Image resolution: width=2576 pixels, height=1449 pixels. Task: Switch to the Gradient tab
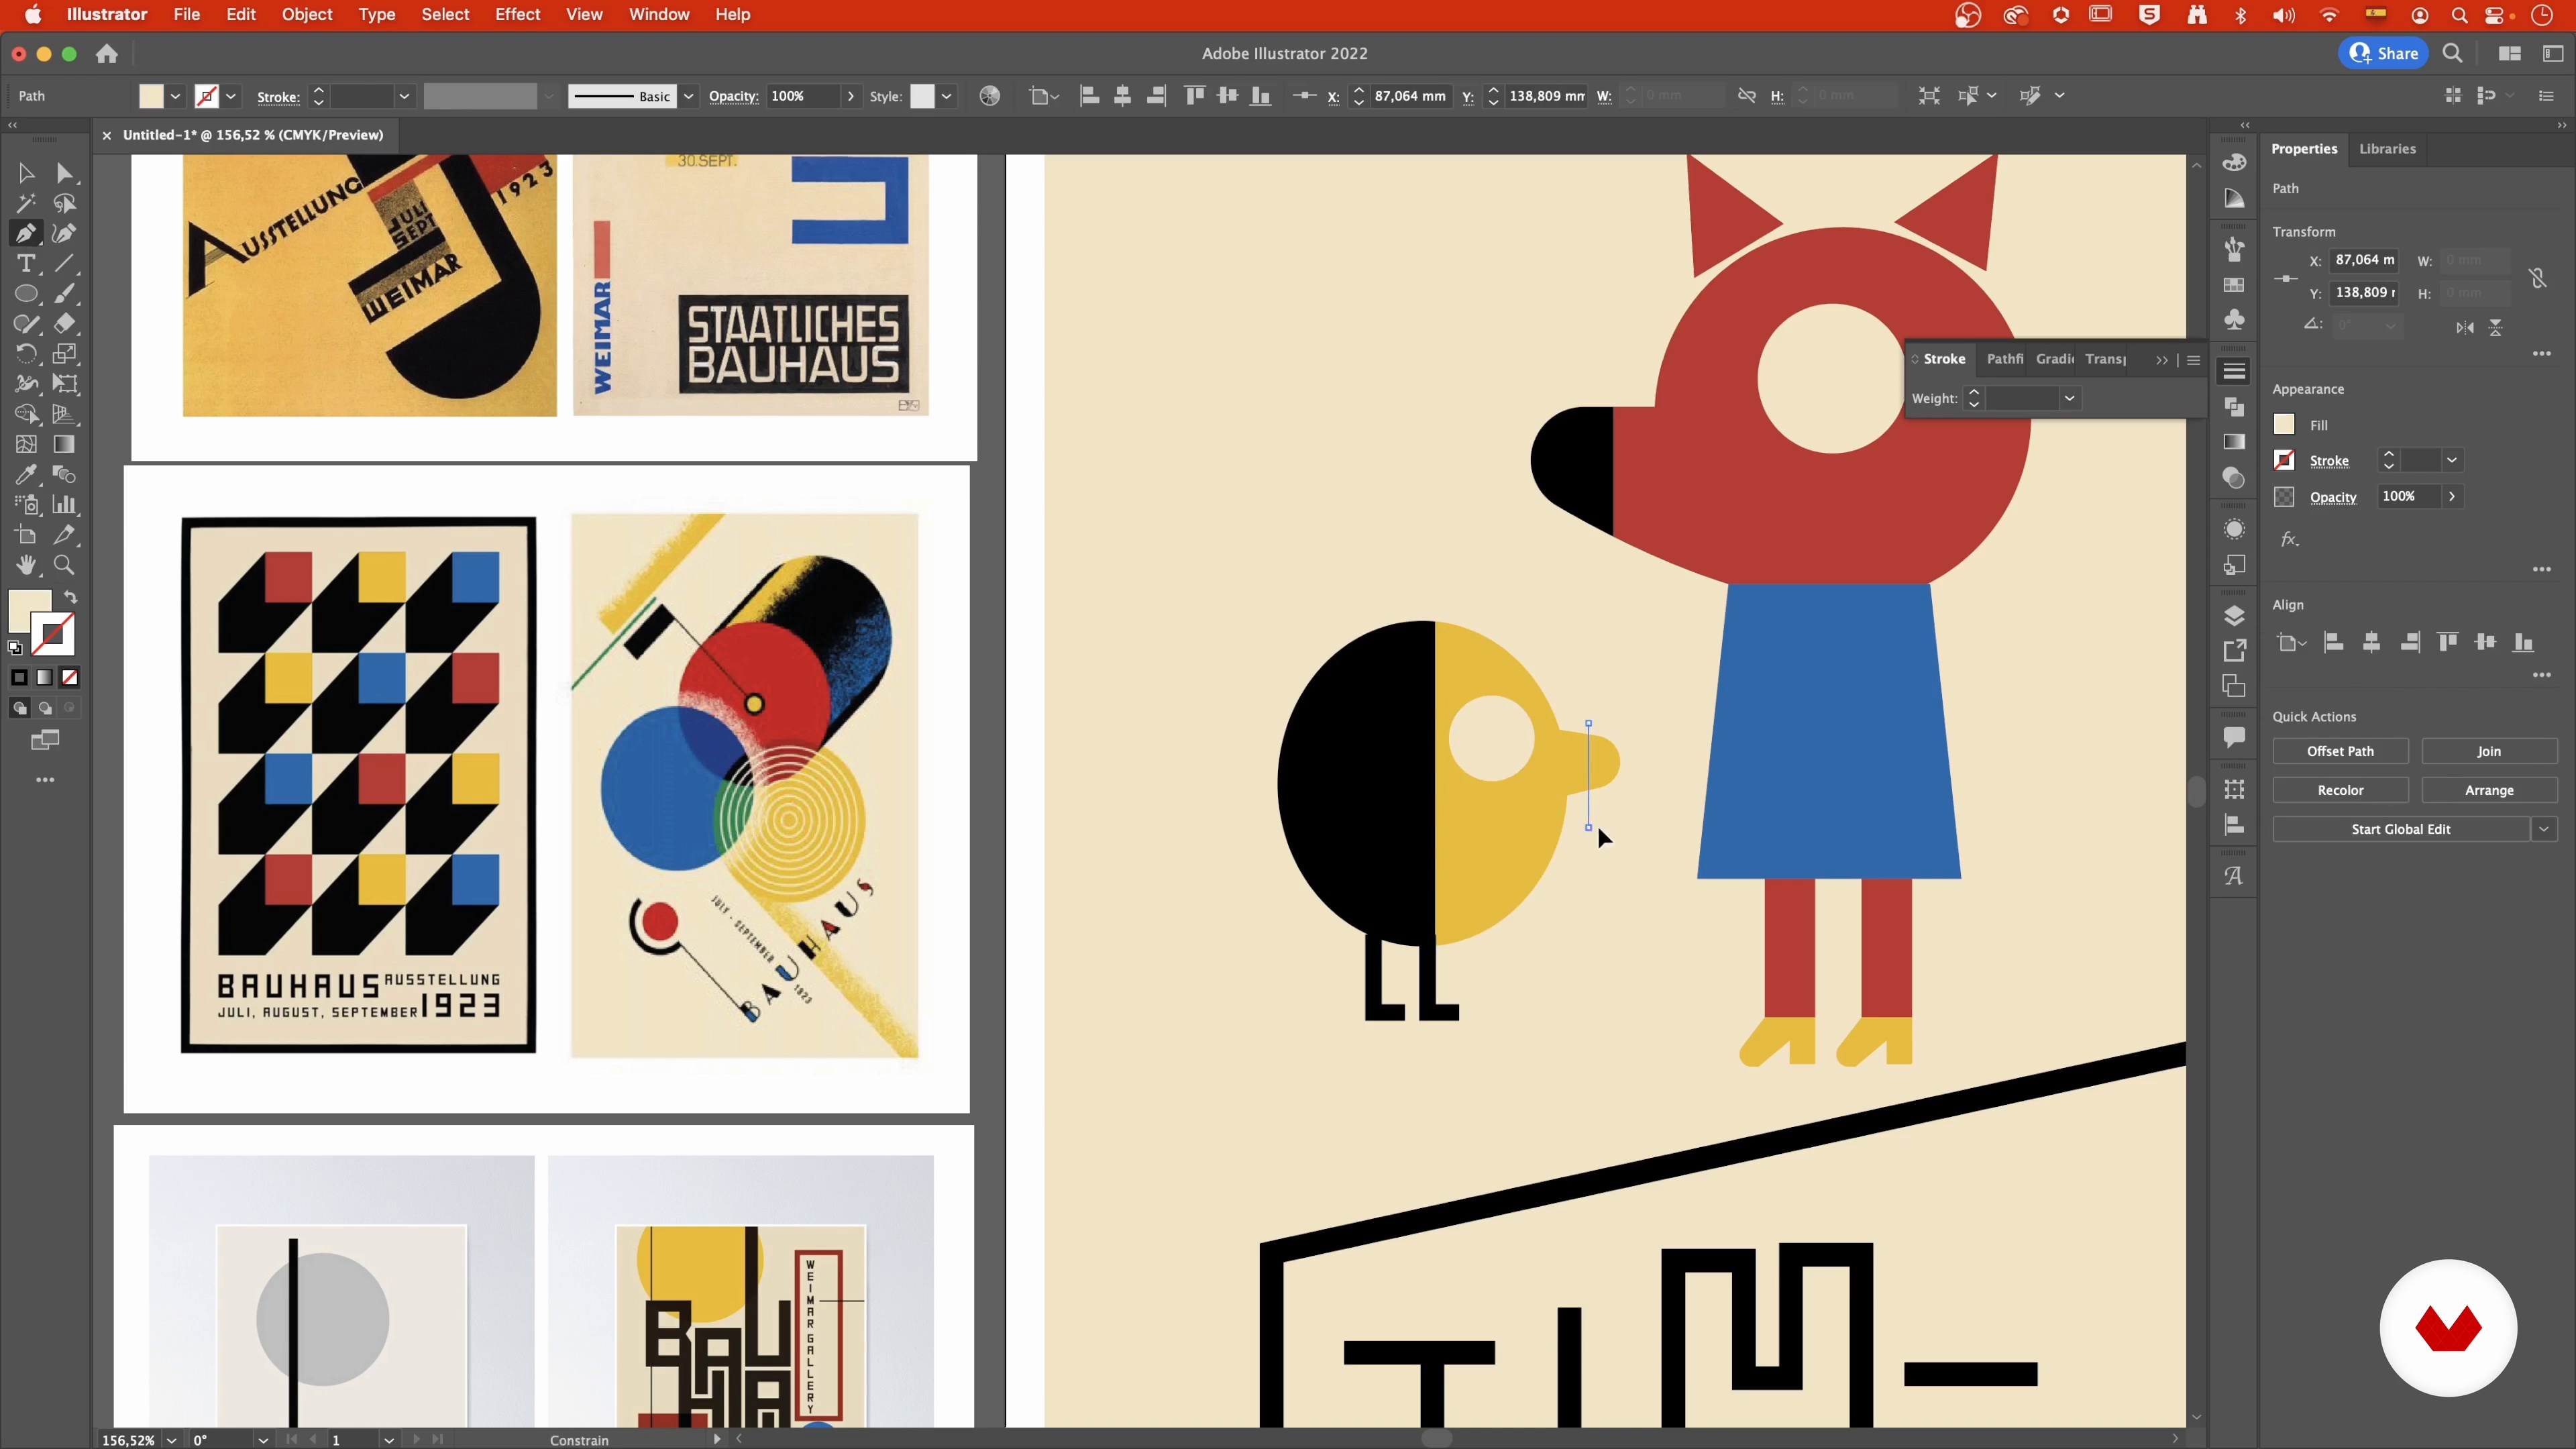[2054, 359]
